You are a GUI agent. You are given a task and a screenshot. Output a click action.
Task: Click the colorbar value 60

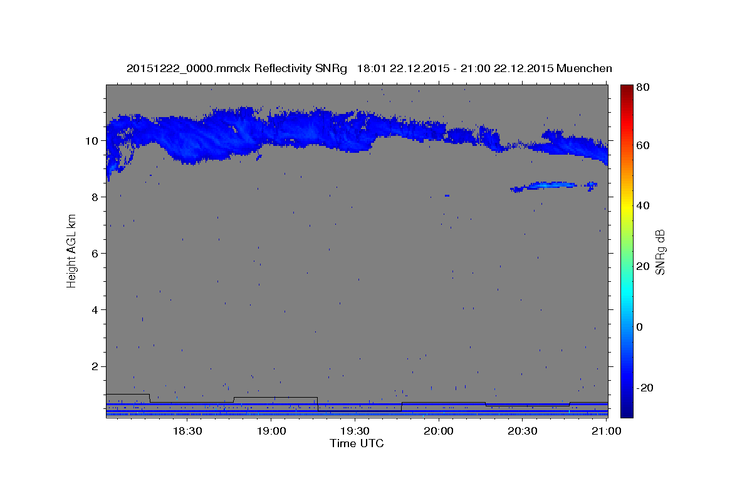(644, 145)
